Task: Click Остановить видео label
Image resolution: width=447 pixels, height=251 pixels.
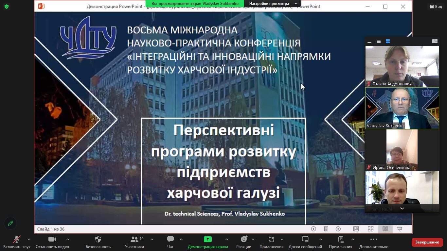Action: (x=52, y=247)
